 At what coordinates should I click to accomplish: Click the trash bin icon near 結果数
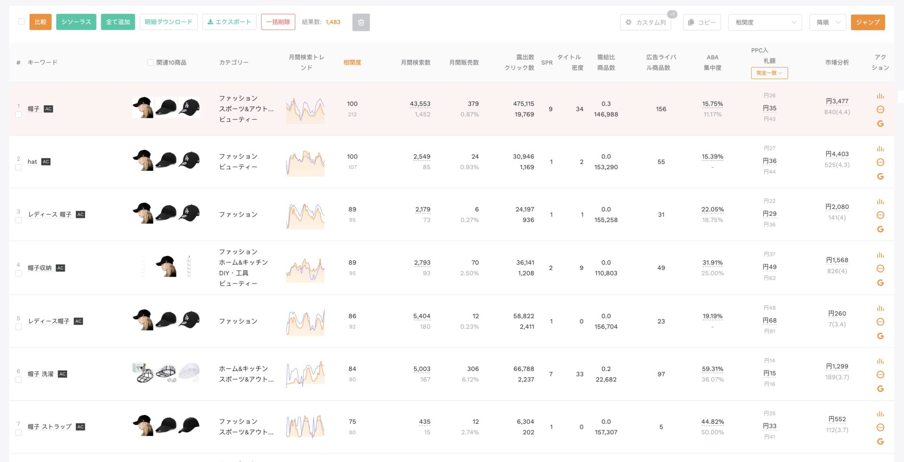(361, 22)
